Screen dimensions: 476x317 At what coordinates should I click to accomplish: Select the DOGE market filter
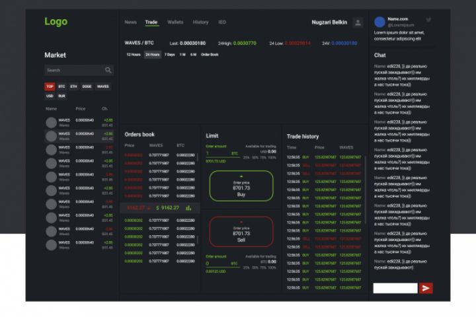pyautogui.click(x=87, y=87)
